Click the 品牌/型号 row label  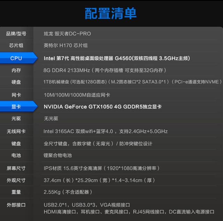point(16,34)
